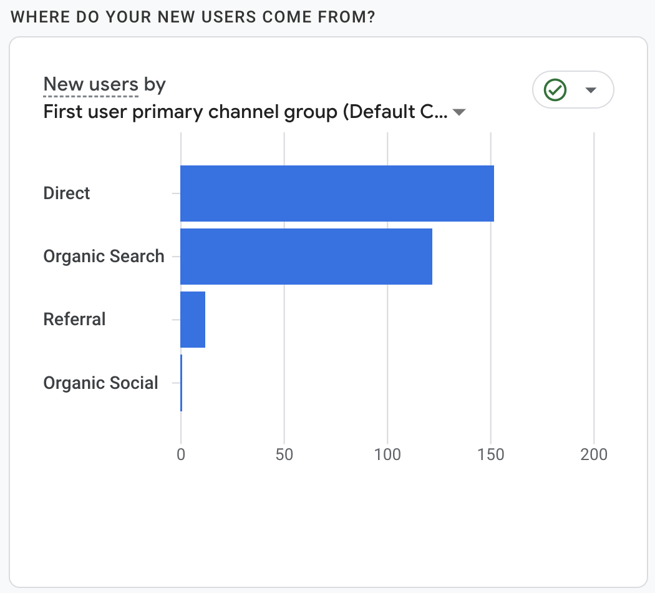Click the small Referral bar

[x=193, y=320]
